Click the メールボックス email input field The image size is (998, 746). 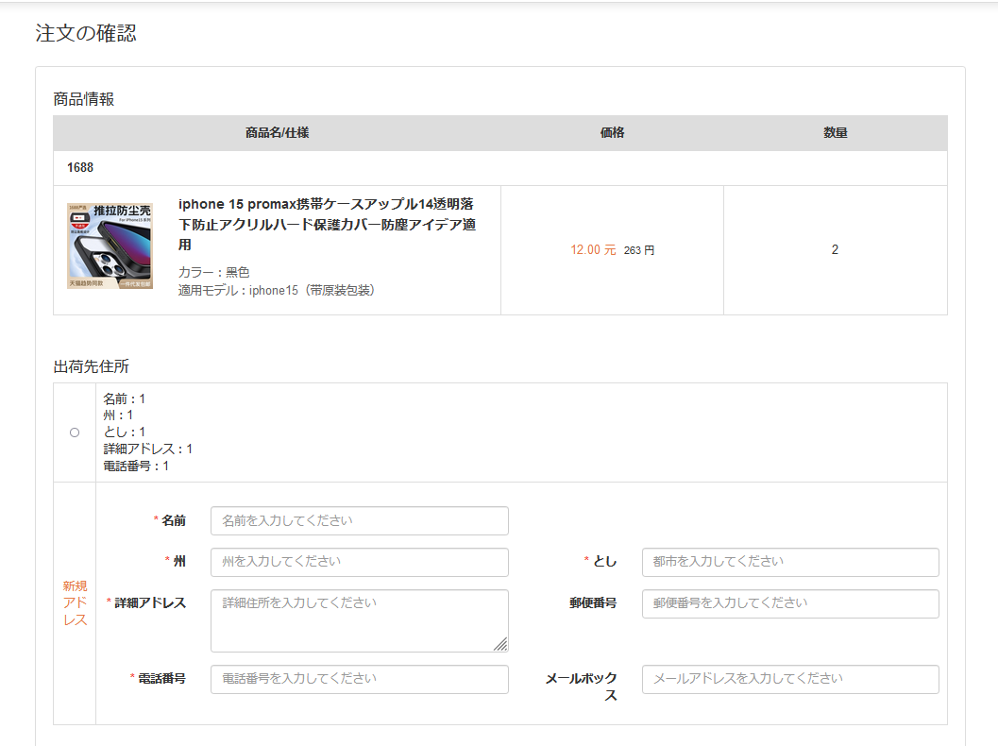[x=789, y=679]
